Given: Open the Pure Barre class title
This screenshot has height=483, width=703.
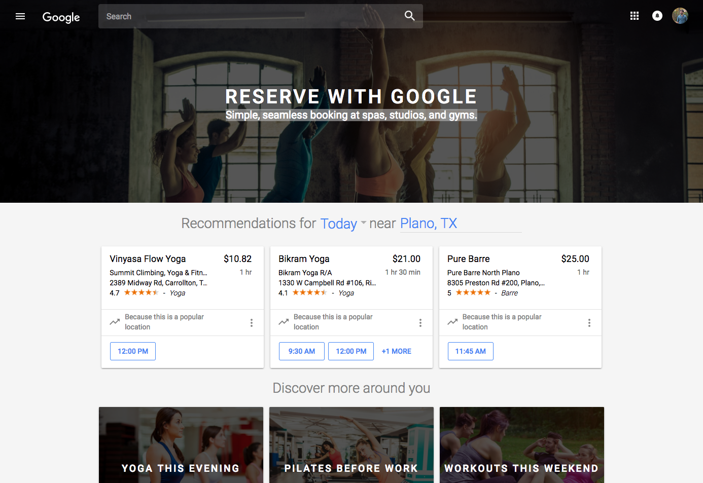Looking at the screenshot, I should tap(469, 259).
